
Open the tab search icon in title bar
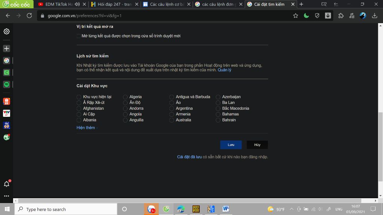tap(324, 4)
